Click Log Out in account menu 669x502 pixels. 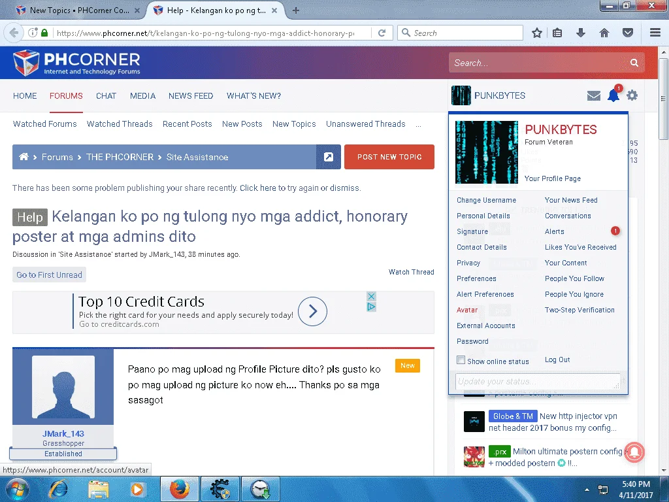[x=557, y=360]
